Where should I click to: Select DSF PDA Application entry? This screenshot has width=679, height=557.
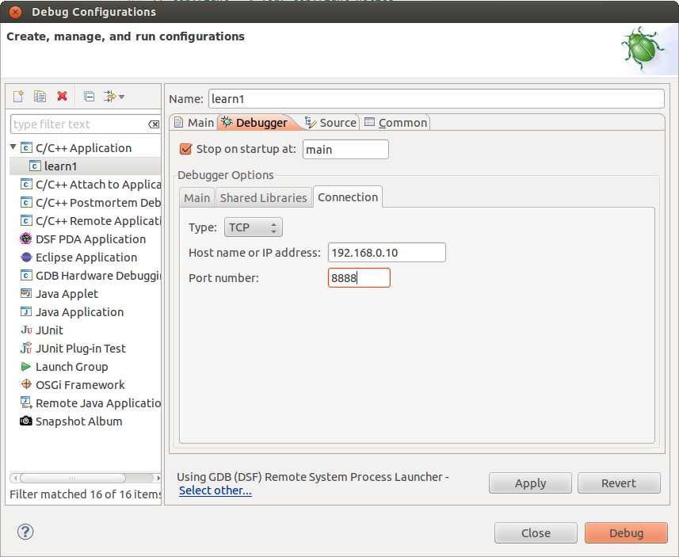coord(90,239)
